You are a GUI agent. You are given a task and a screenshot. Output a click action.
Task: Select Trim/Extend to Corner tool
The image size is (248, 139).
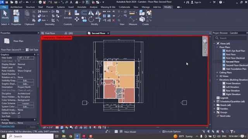click(x=98, y=19)
